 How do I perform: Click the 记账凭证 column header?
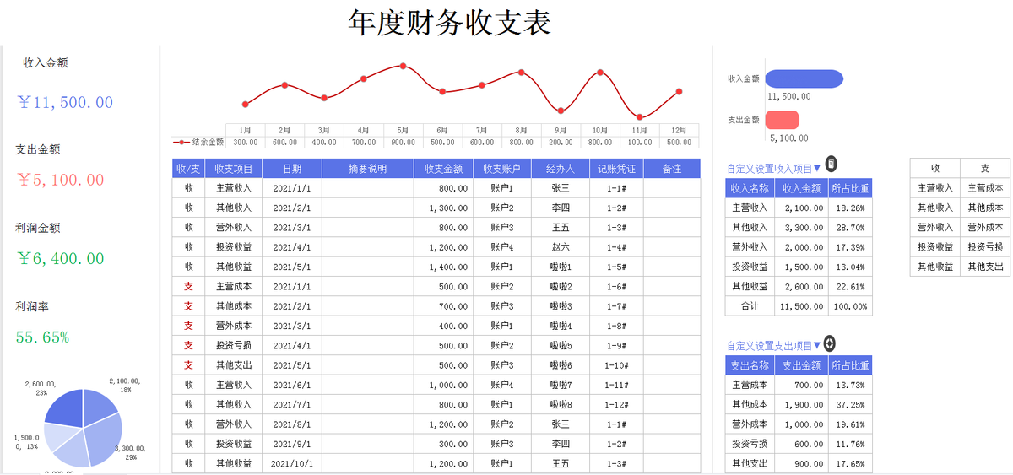pyautogui.click(x=616, y=169)
